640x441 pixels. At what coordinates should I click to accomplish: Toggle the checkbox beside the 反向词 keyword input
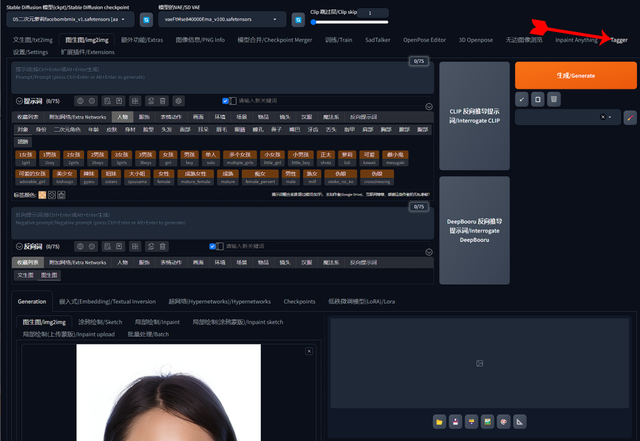(x=212, y=246)
